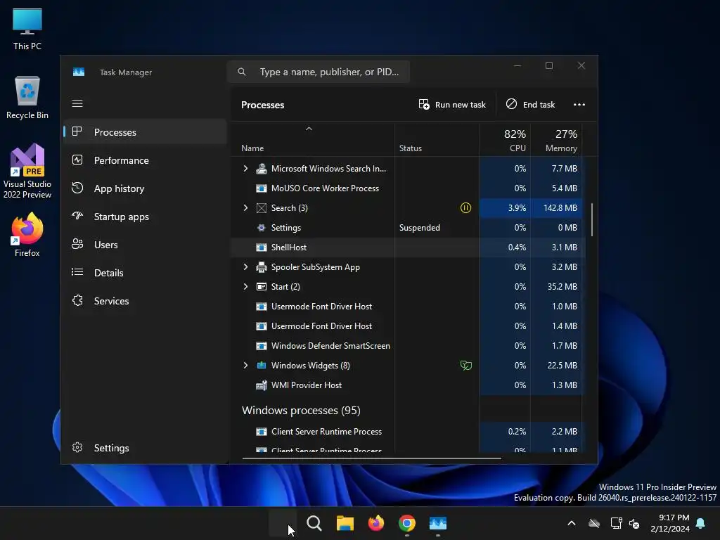Screen dimensions: 720x540
Task: Open the taskbar Search magnifier
Action: coord(314,523)
